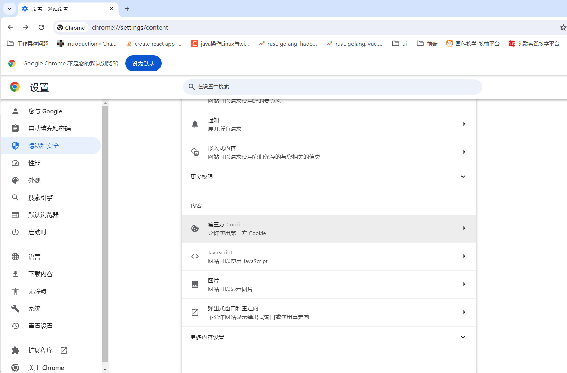567x373 pixels.
Task: Select 外观 in the sidebar
Action: (x=35, y=180)
